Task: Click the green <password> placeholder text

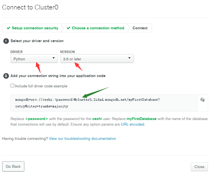Action: pyautogui.click(x=37, y=119)
